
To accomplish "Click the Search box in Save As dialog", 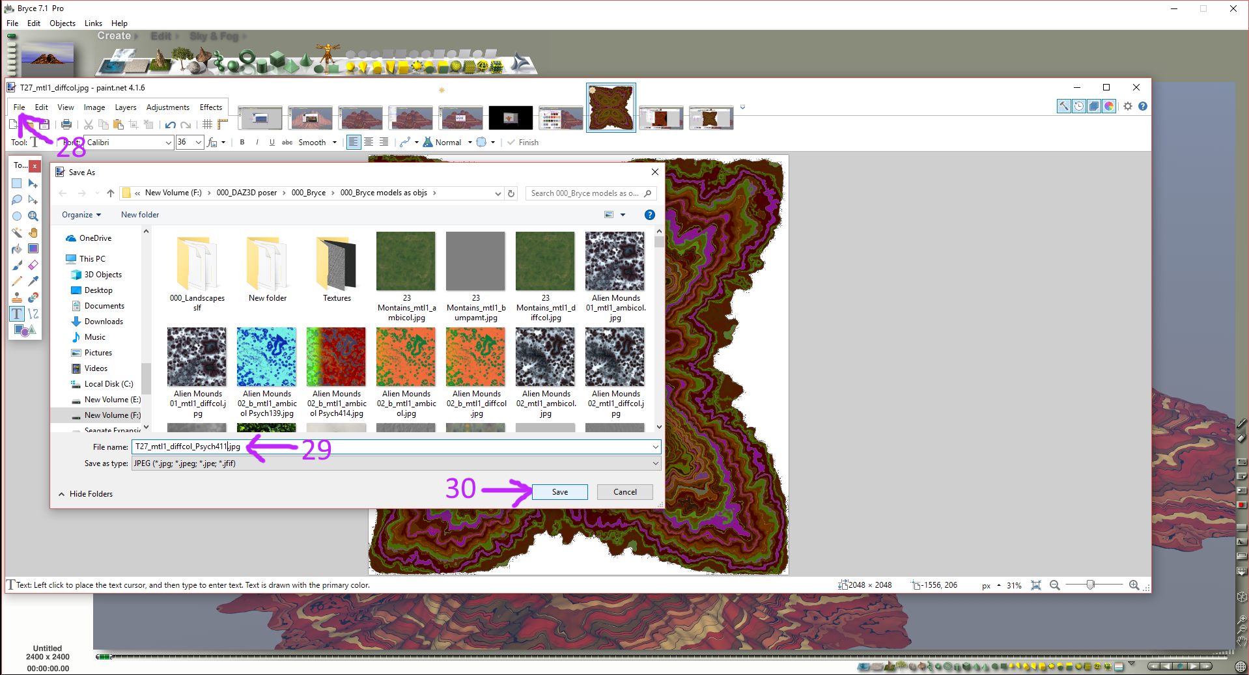I will click(591, 193).
